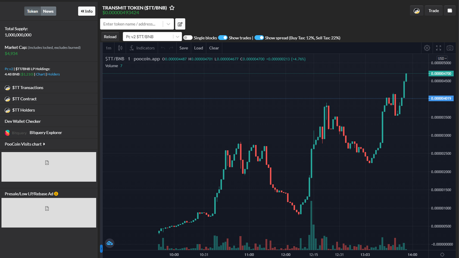Click the $TT/BNB poocoin.app chart legend title
Screen dimensions: 459x258
pos(132,59)
